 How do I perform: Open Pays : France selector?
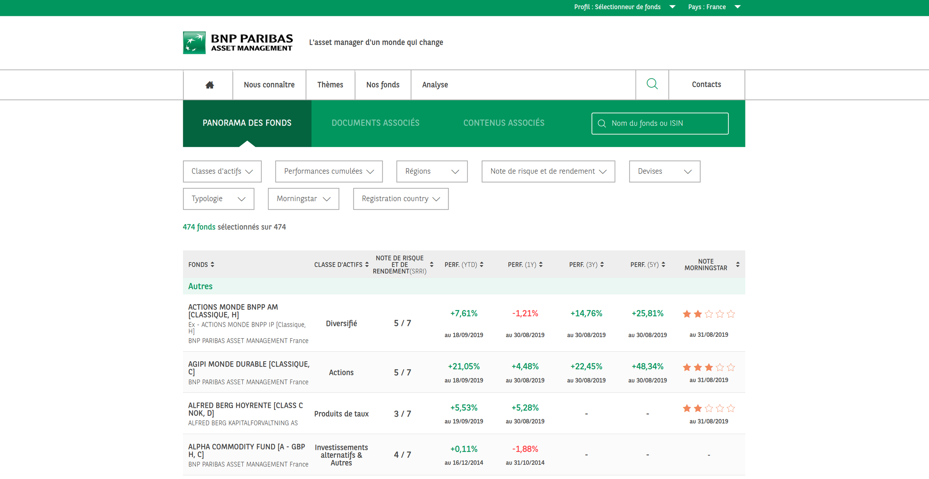click(x=713, y=7)
